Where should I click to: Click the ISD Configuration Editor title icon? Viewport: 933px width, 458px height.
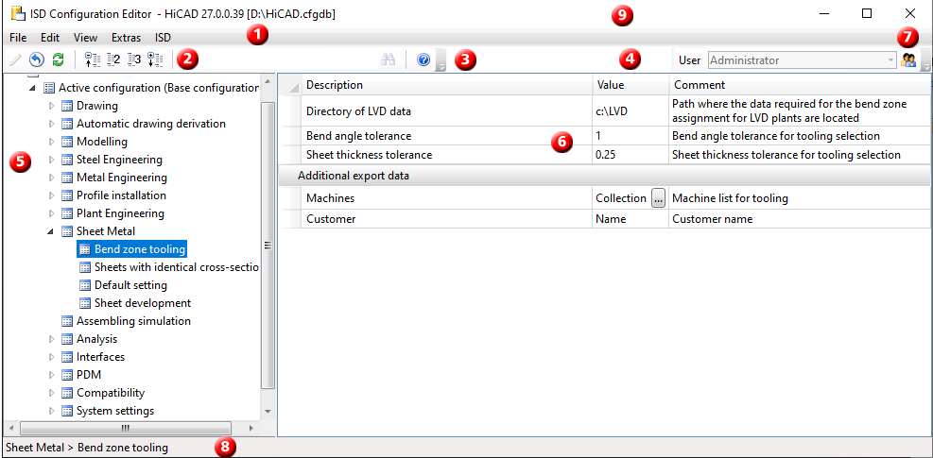(18, 13)
